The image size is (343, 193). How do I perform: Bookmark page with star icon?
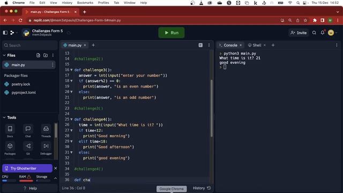click(305, 20)
